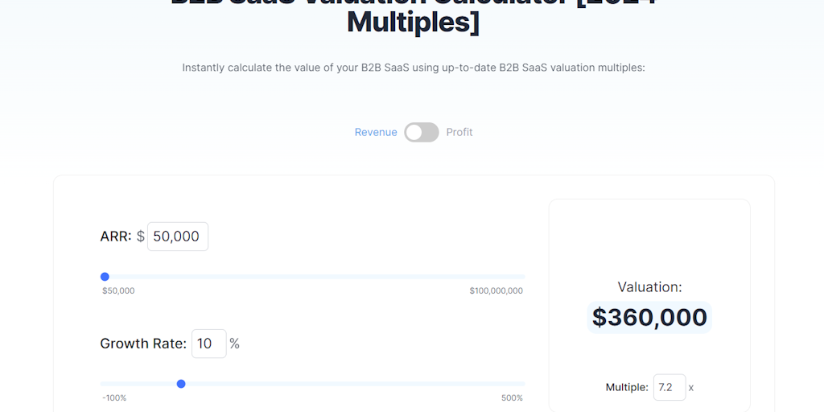Screen dimensions: 824x412
Task: Click the -100% minimum growth label
Action: (114, 398)
